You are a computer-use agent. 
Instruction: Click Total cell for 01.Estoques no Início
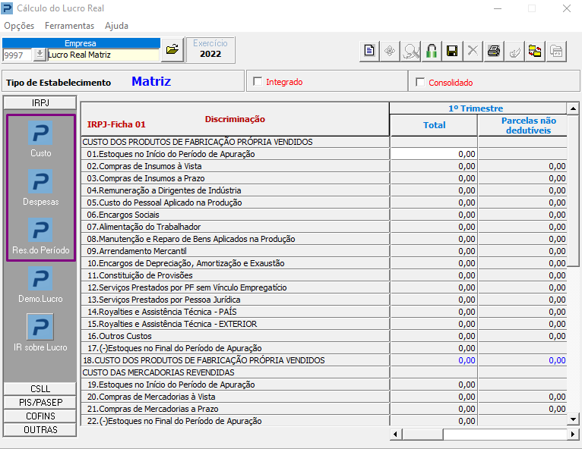click(x=434, y=154)
